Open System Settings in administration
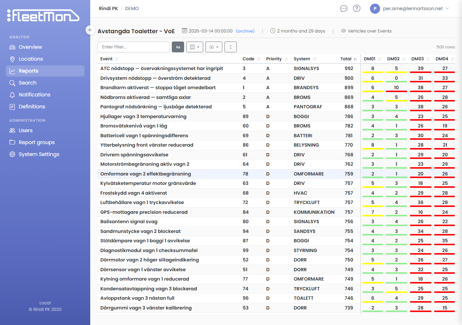This screenshot has width=462, height=325. [x=39, y=154]
